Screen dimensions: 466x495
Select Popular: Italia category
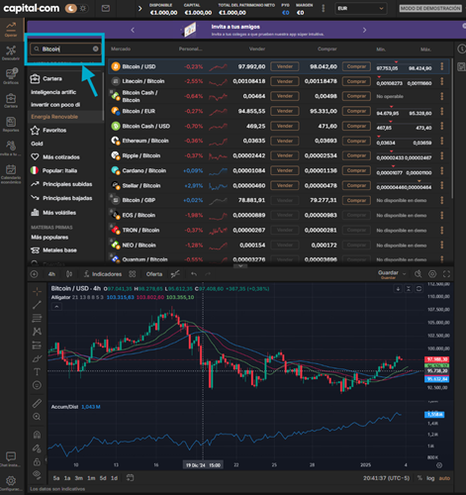pyautogui.click(x=53, y=170)
